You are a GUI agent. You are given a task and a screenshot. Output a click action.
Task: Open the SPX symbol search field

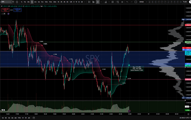pos(7,2)
